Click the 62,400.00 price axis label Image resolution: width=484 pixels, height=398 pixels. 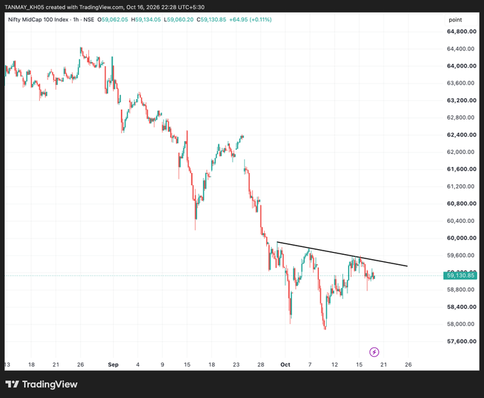[461, 135]
